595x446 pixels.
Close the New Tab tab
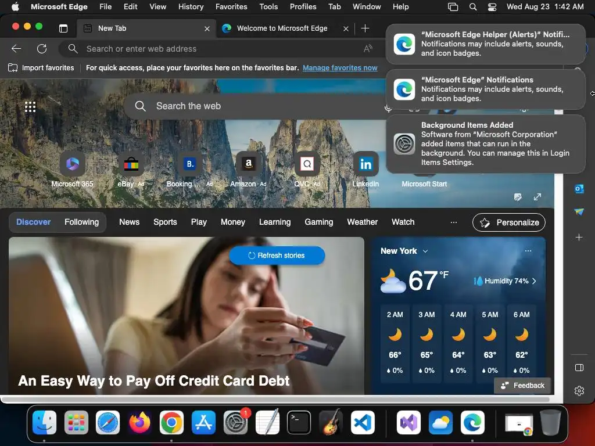(x=207, y=28)
